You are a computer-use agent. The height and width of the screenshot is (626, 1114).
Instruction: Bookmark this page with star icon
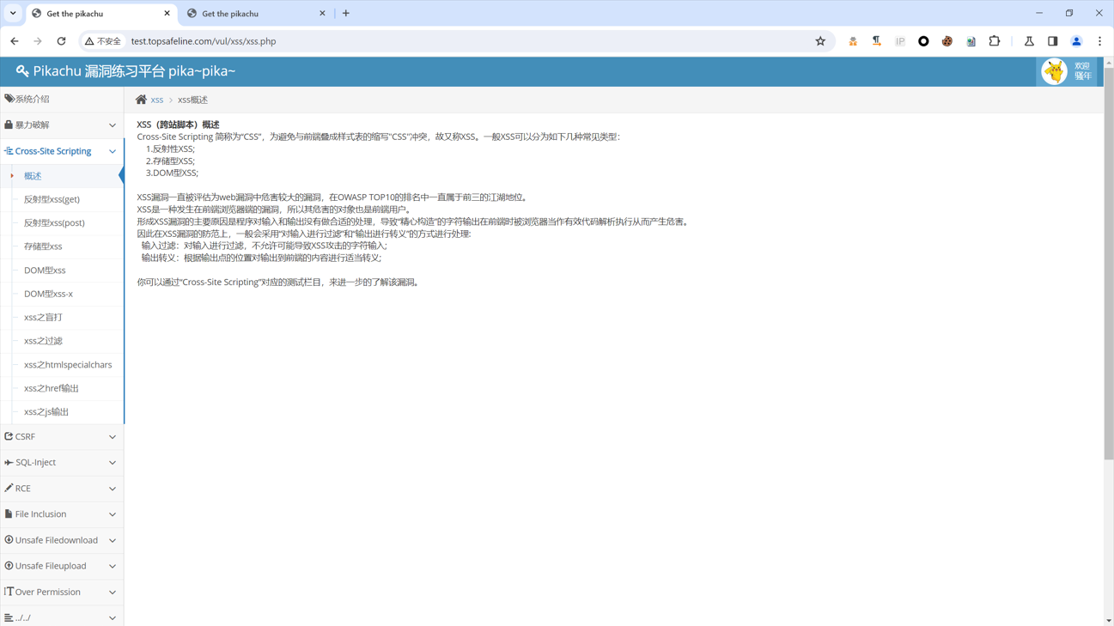click(x=820, y=41)
